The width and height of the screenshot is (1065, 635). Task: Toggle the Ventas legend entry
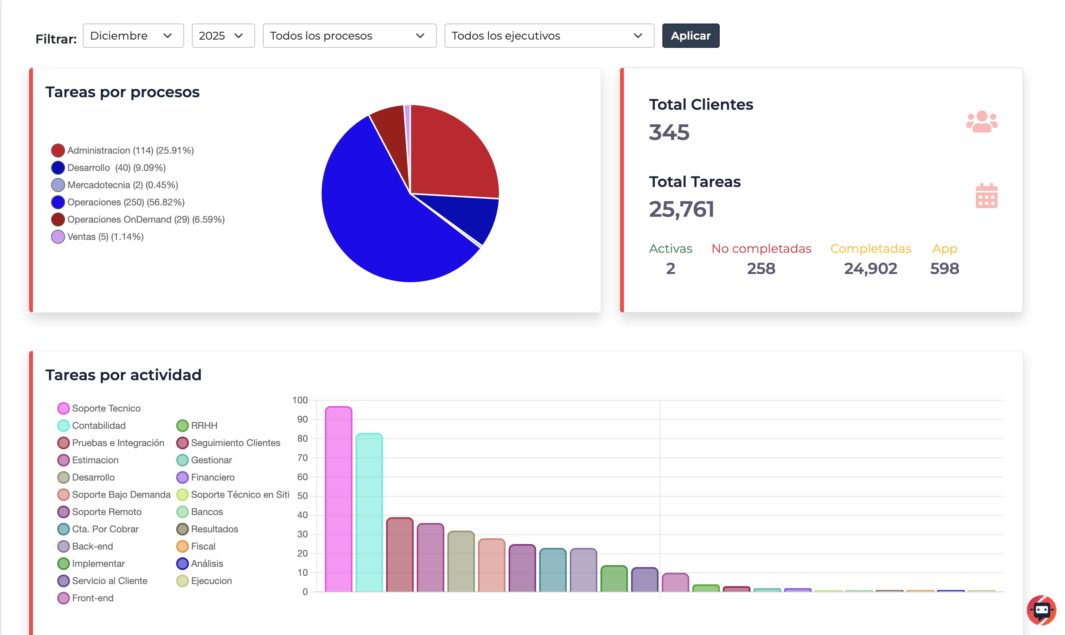tap(97, 236)
